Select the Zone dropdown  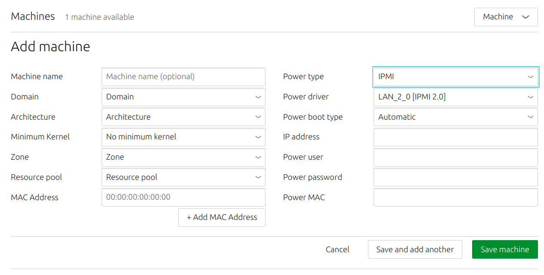[x=183, y=157]
